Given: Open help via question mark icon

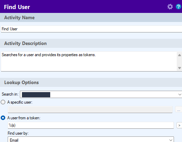Looking at the screenshot, I should [179, 7].
